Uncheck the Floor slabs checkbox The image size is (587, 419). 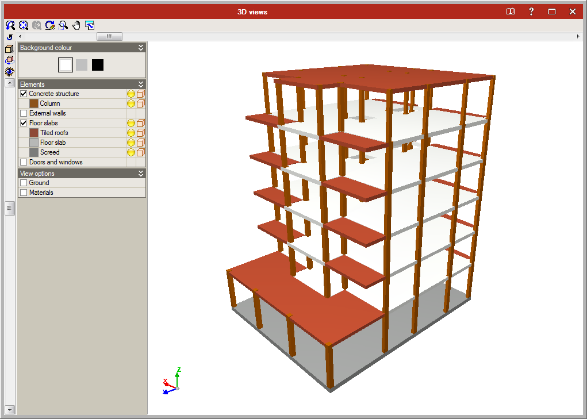pos(24,123)
